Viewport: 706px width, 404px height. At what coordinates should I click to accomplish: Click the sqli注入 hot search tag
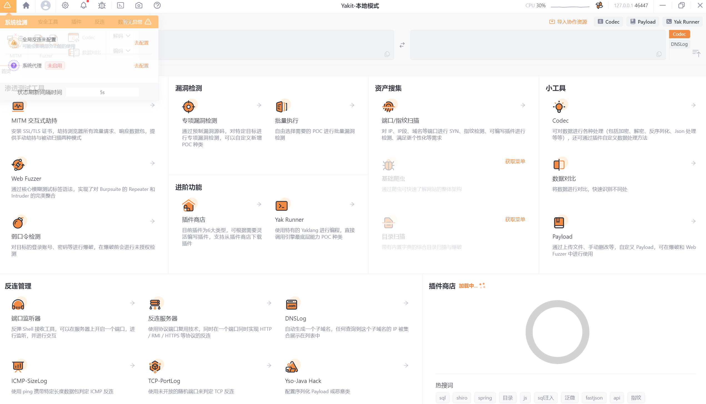[545, 398]
